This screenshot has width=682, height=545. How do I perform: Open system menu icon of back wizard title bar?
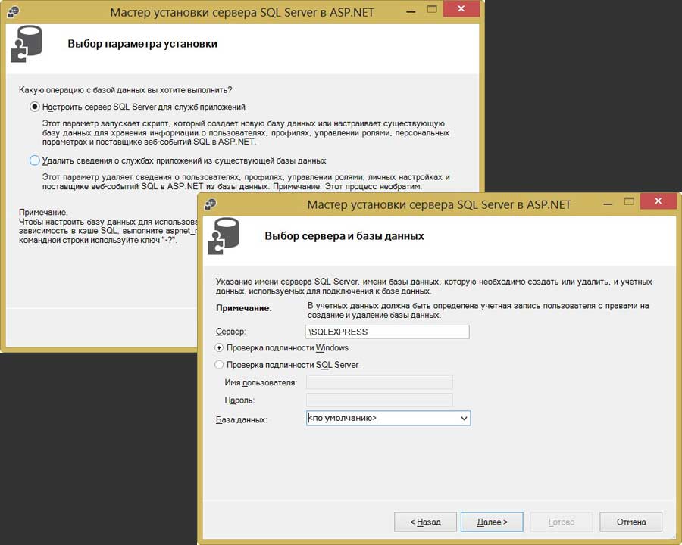coord(14,12)
